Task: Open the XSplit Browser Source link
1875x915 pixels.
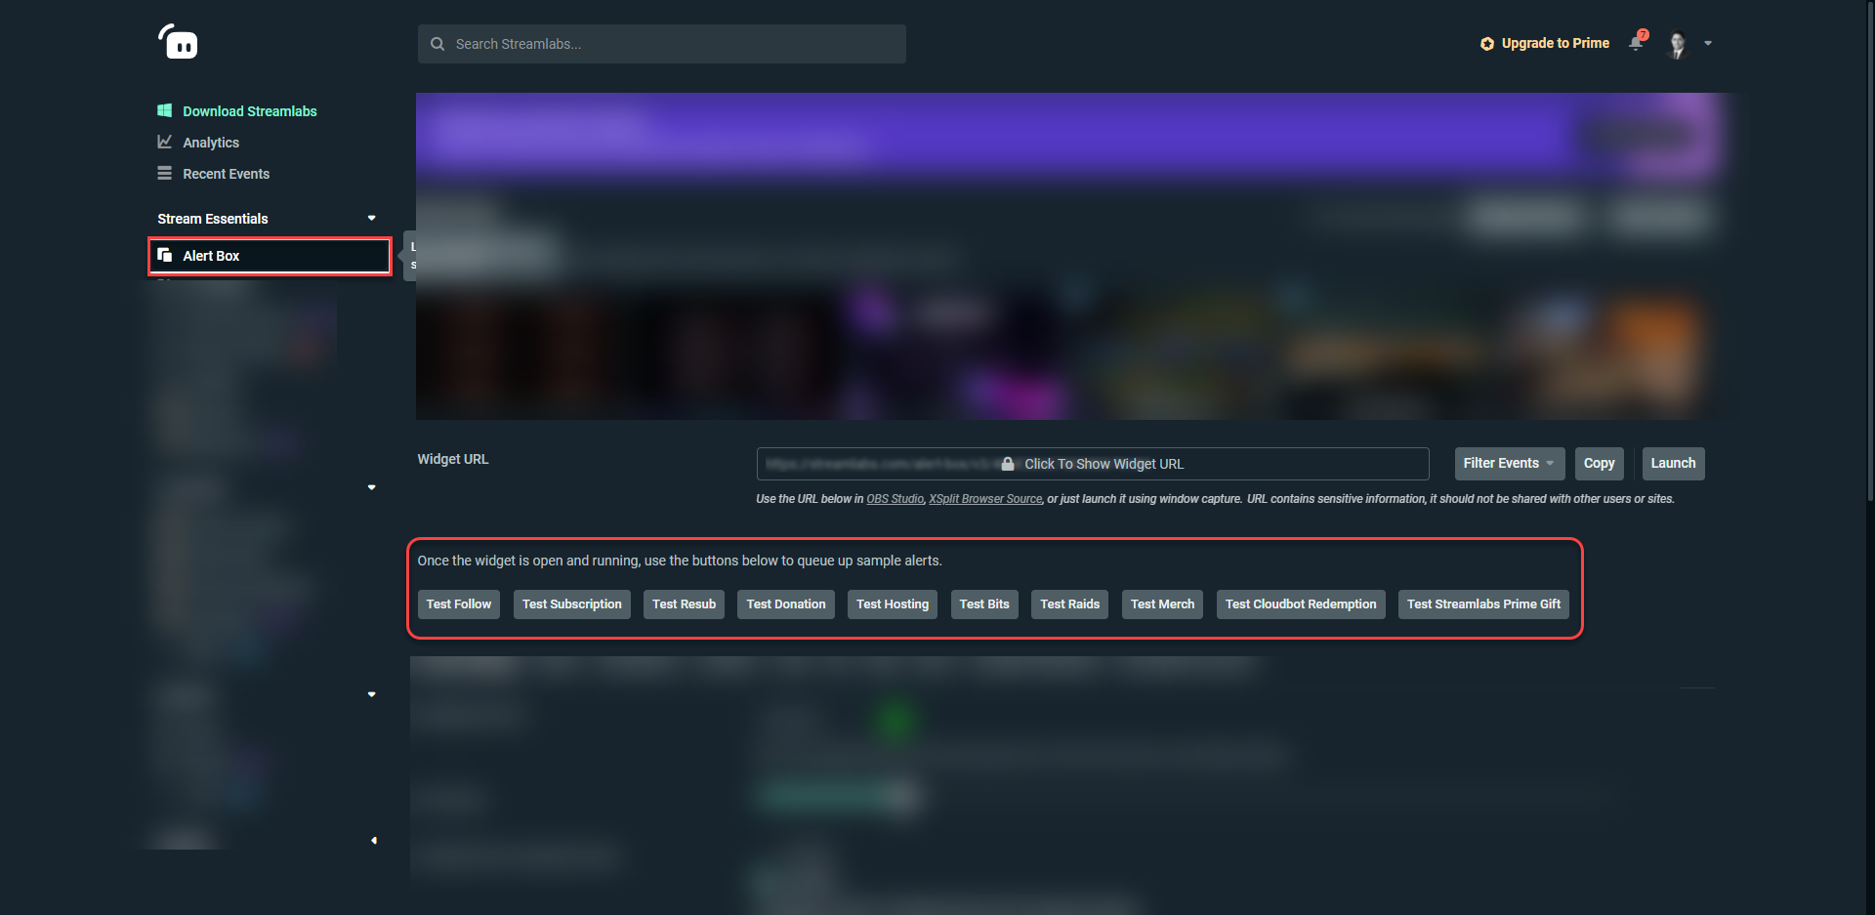Action: (x=985, y=499)
